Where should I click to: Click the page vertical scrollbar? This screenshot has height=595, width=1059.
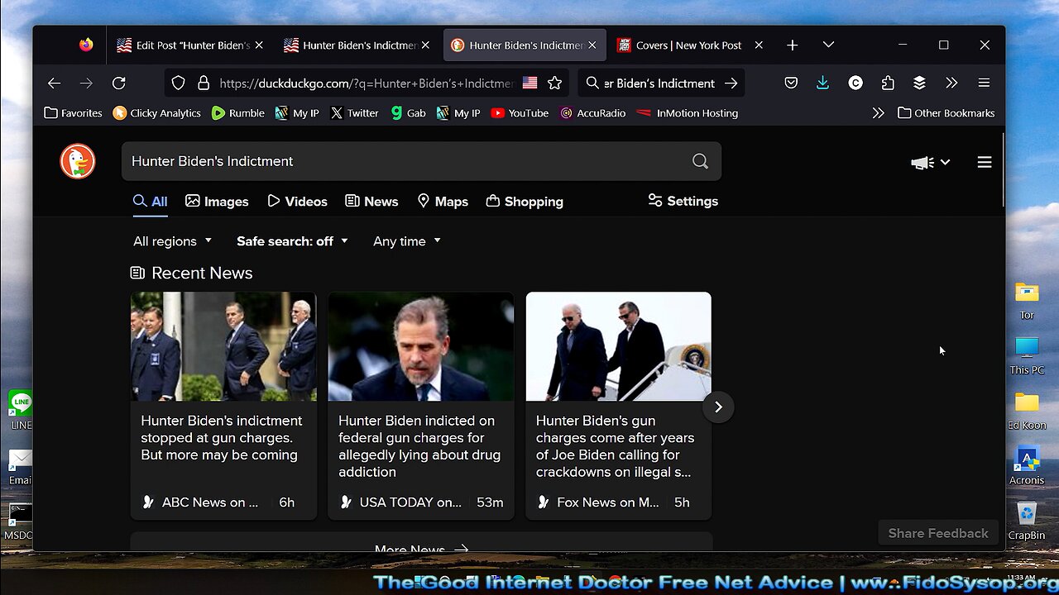pyautogui.click(x=1003, y=169)
